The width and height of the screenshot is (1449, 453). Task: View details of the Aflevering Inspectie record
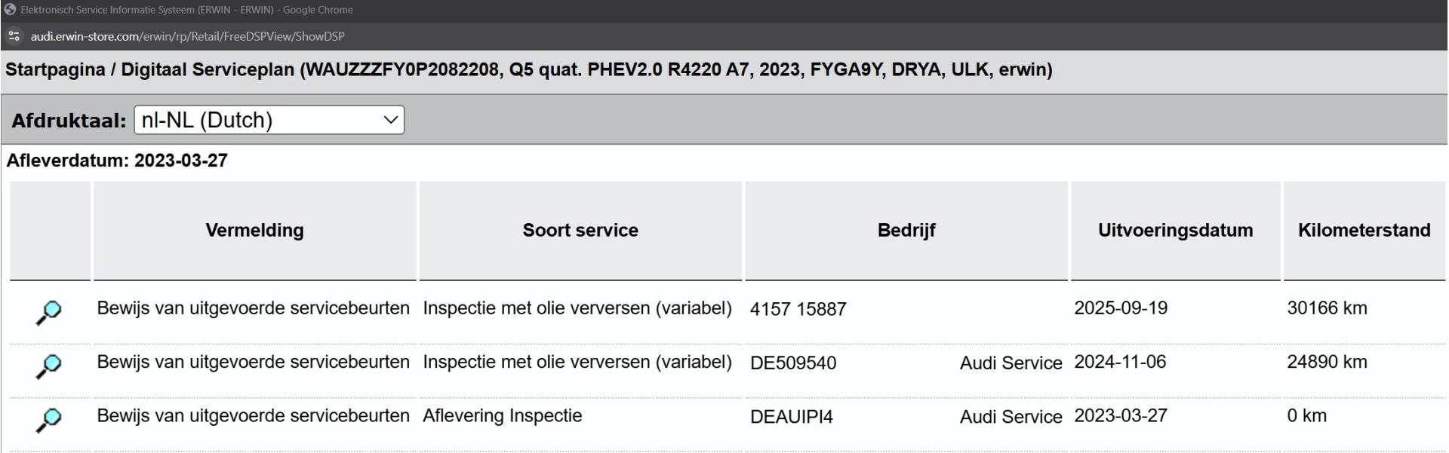coord(49,420)
